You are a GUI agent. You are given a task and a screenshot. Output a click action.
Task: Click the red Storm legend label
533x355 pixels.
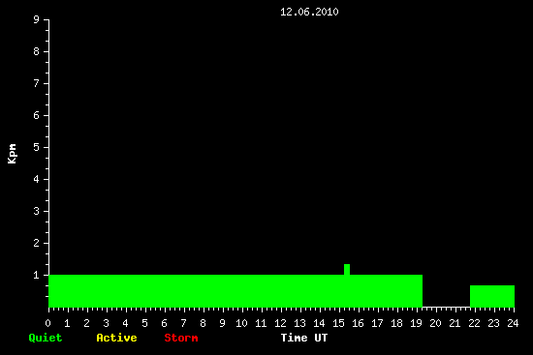[x=181, y=338]
